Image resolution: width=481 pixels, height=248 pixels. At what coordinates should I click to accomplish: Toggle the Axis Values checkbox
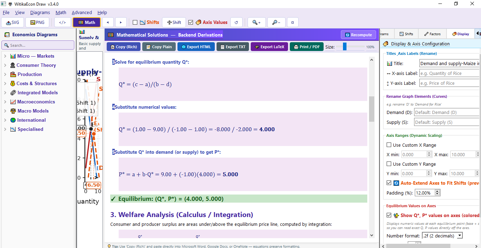191,22
